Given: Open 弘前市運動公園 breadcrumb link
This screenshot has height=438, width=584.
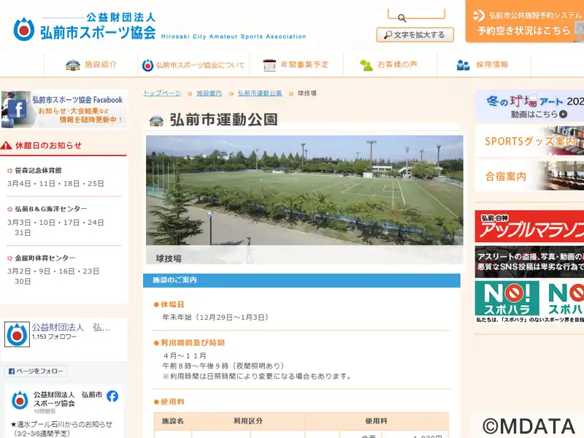Looking at the screenshot, I should pos(259,93).
